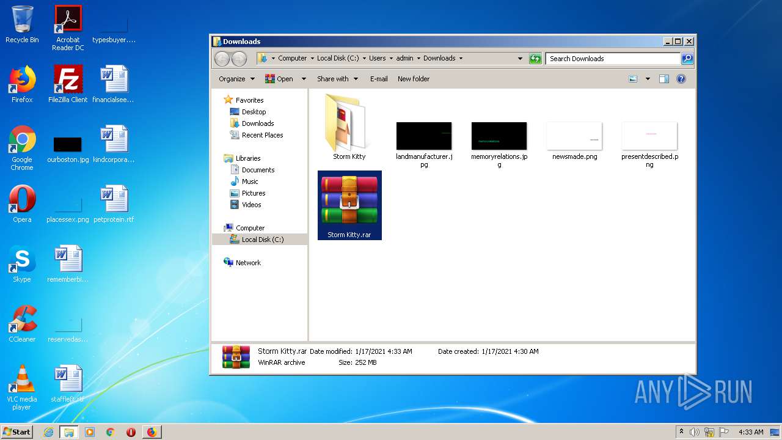Open the Recycle Bin desktop icon

[x=22, y=24]
